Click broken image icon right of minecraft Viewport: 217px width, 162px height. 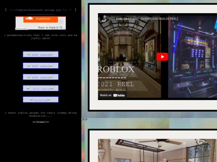(49, 99)
